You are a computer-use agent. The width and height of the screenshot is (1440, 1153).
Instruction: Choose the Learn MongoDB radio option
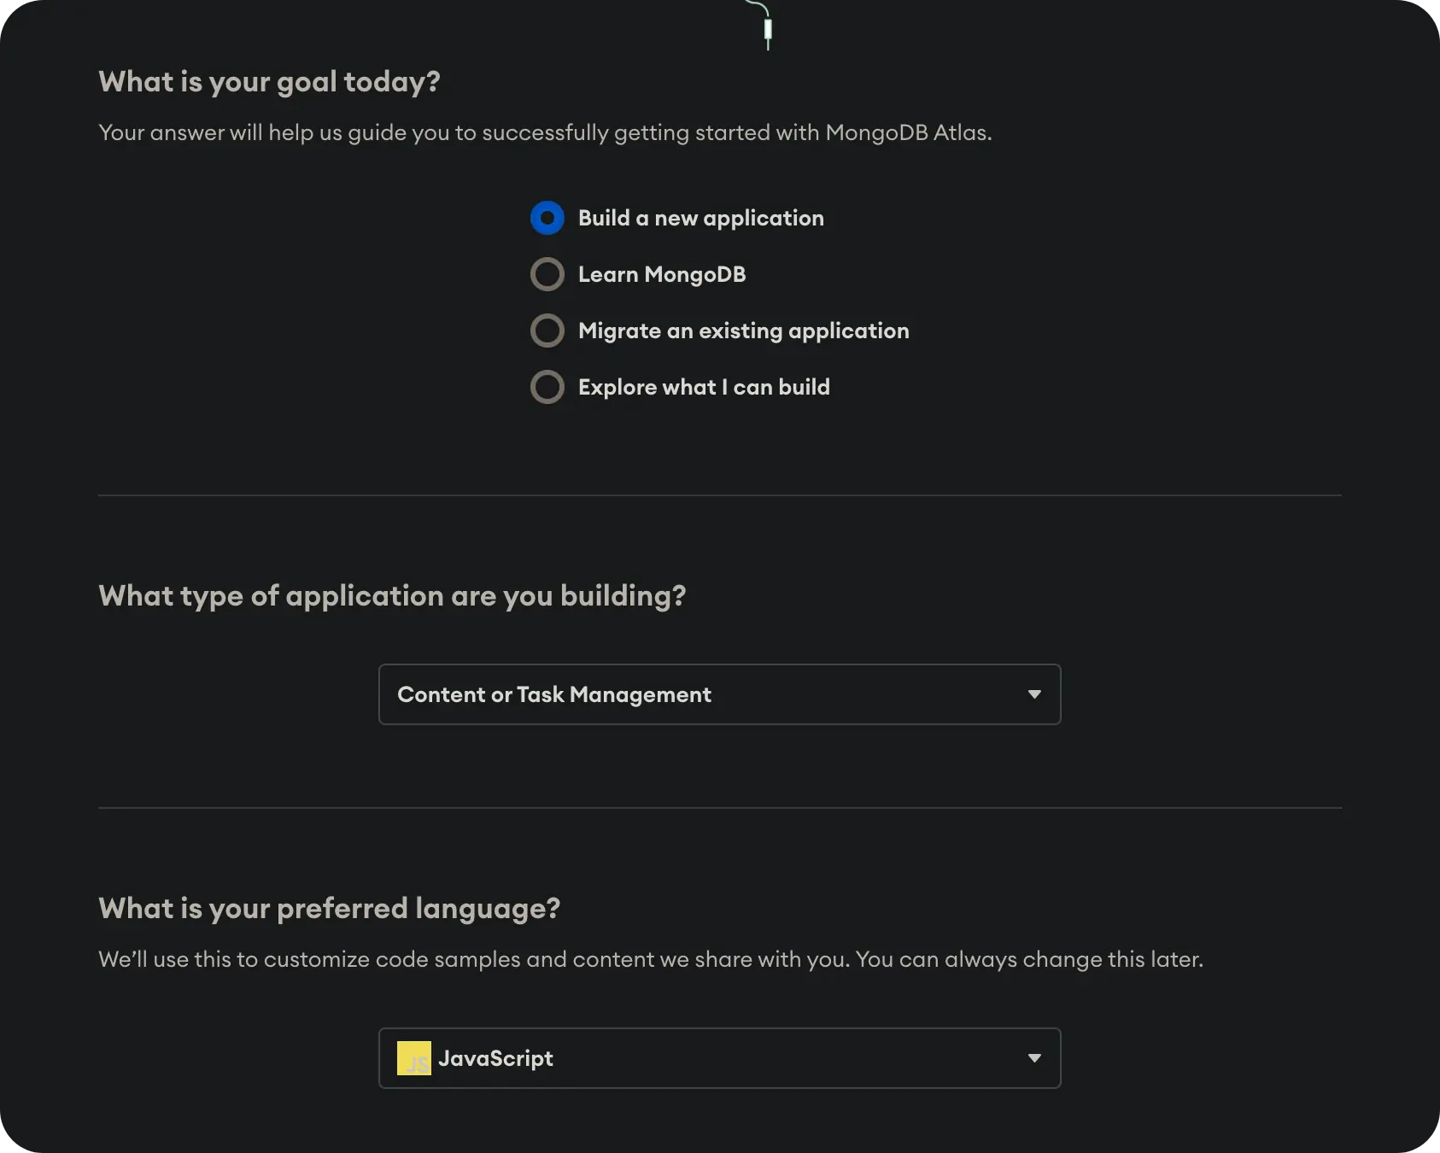coord(547,274)
